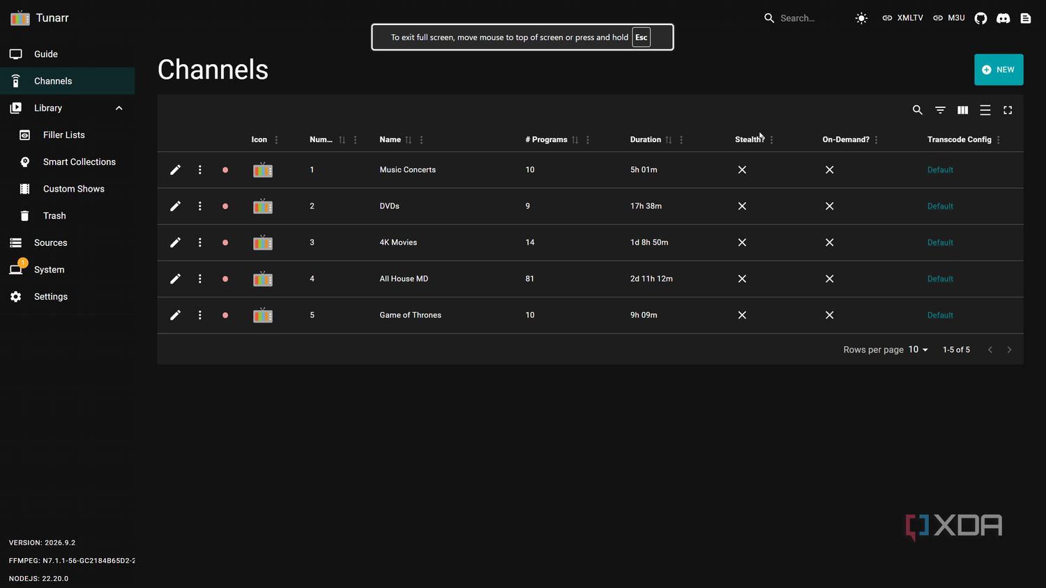Image resolution: width=1046 pixels, height=588 pixels.
Task: Open Default transcode config for DVDs
Action: 940,206
